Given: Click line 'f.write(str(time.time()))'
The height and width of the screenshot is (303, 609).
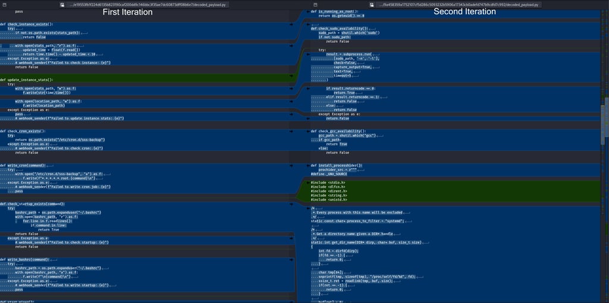Looking at the screenshot, I should pyautogui.click(x=46, y=92).
